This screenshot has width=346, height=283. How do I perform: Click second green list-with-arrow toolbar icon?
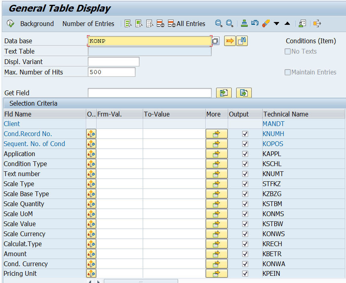(139, 23)
